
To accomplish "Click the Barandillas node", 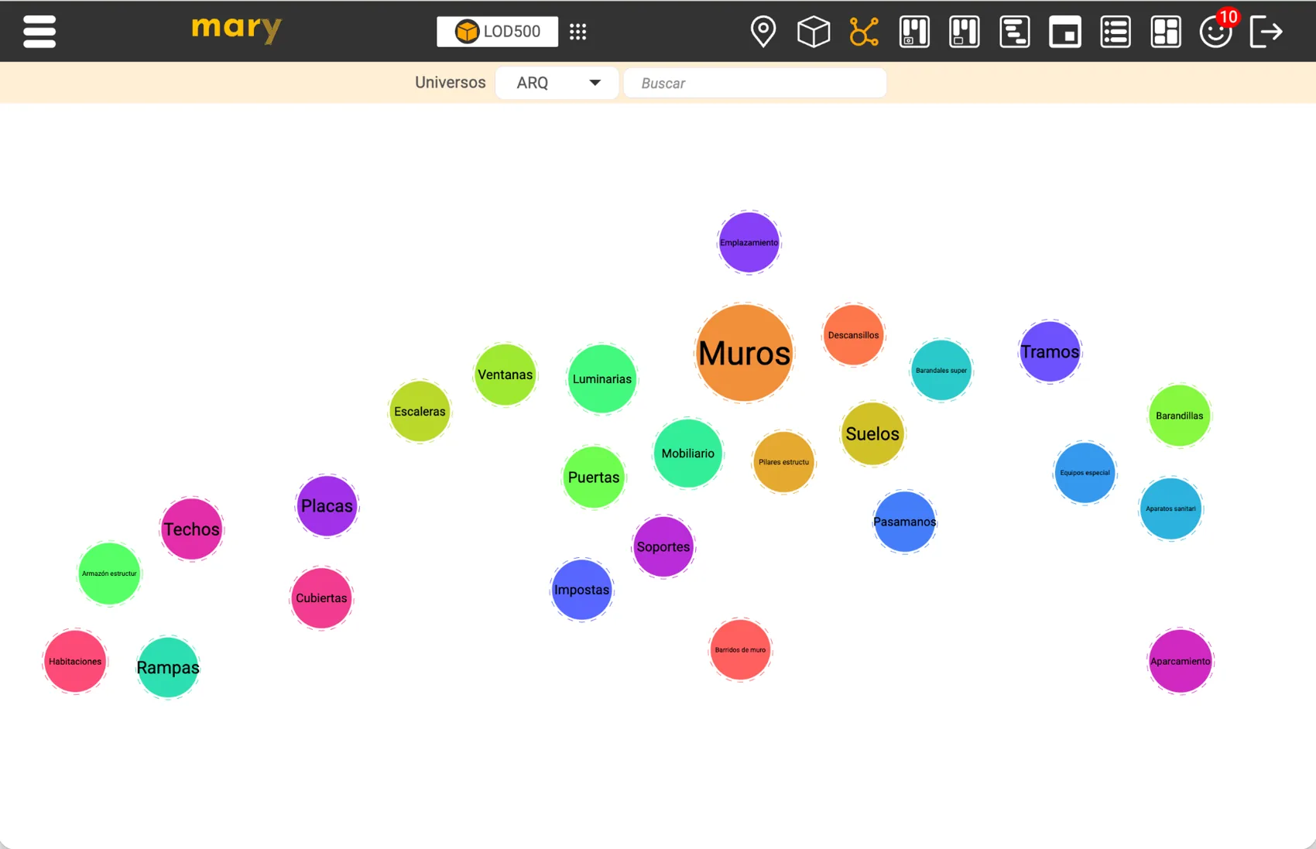I will [x=1180, y=416].
